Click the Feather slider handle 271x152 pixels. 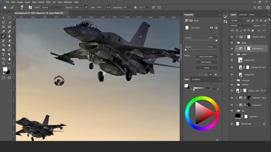pyautogui.click(x=185, y=50)
